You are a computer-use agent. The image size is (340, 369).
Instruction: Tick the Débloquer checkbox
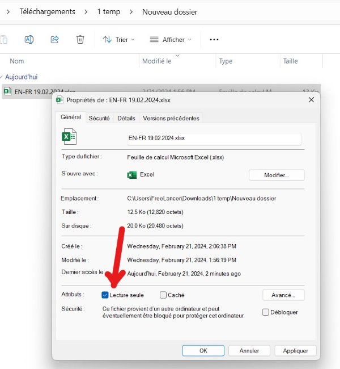266,312
